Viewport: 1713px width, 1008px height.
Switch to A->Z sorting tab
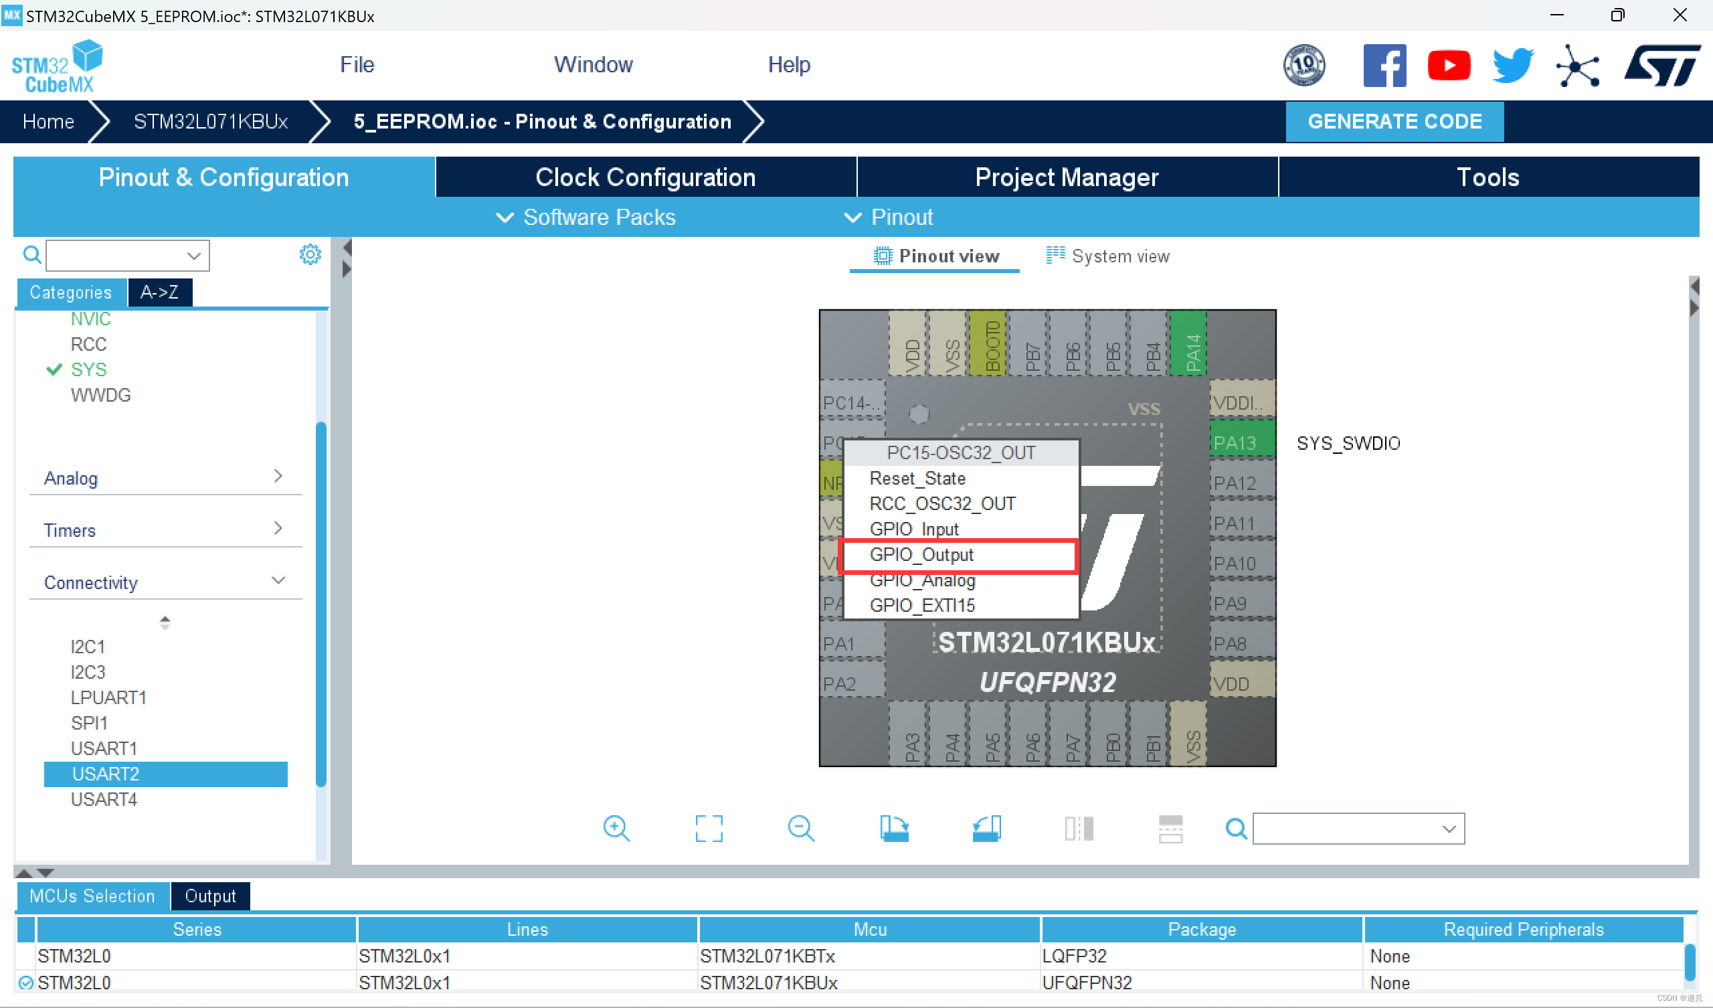pos(160,292)
